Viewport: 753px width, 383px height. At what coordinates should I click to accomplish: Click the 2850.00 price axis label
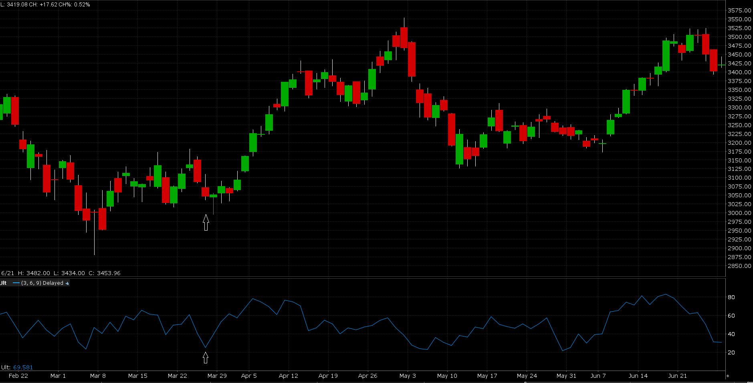tap(740, 266)
